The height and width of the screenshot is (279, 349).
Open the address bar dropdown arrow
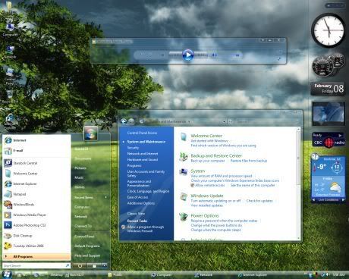coord(224,122)
